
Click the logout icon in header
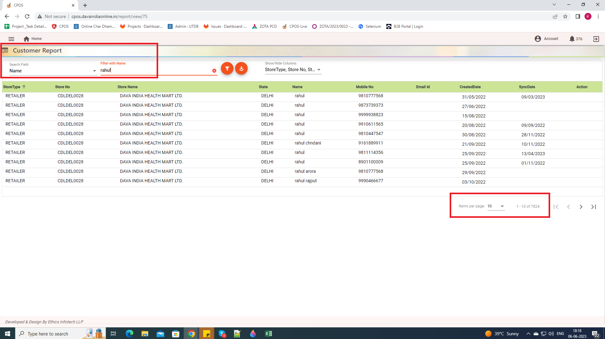tap(596, 39)
